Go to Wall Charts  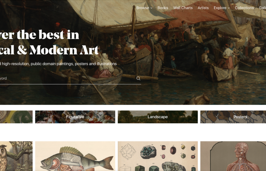tap(183, 8)
